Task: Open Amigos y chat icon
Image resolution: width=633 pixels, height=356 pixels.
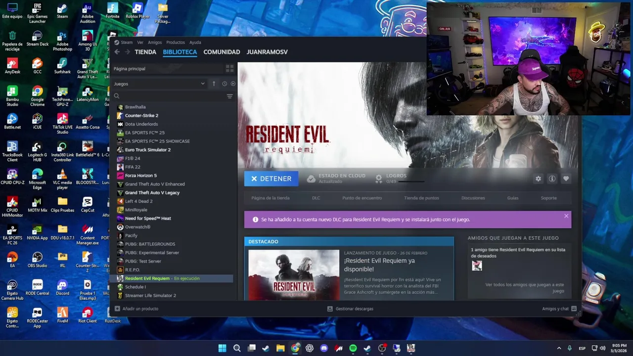Action: (x=574, y=309)
